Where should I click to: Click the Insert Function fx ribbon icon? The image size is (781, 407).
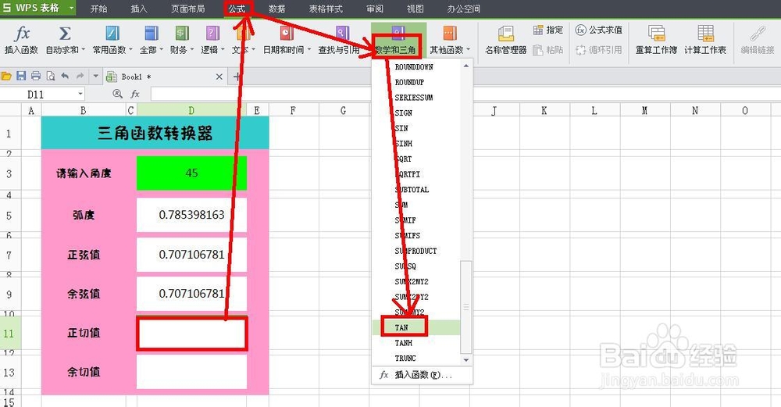(22, 34)
